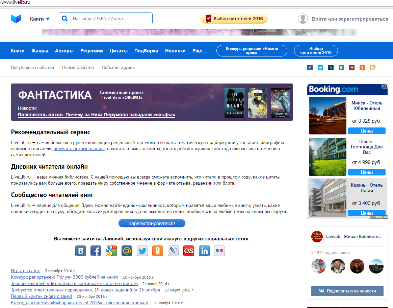
Task: Open the Игры на сайте link
Action: click(26, 270)
